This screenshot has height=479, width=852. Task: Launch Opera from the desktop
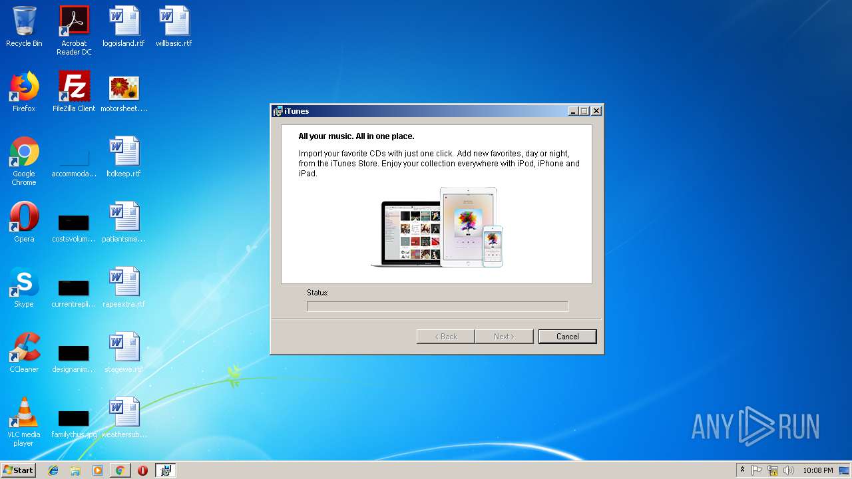[x=24, y=222]
